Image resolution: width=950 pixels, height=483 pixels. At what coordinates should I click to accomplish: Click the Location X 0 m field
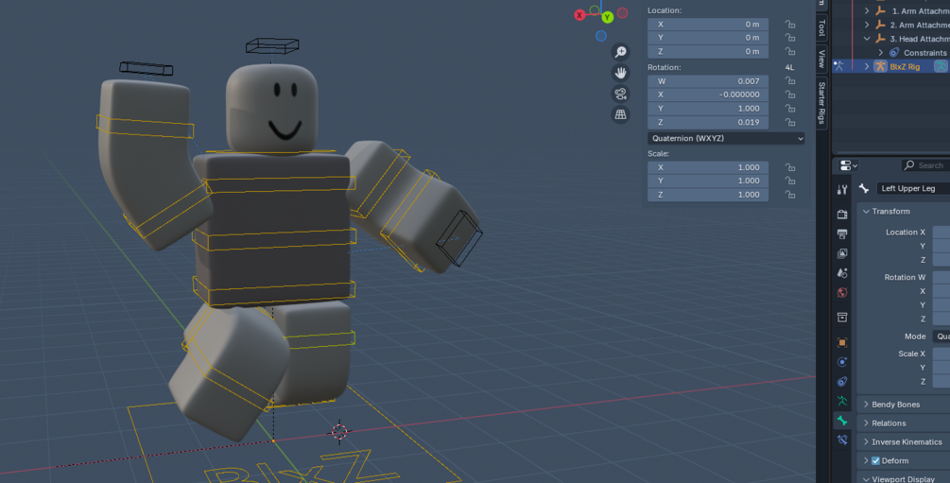(708, 25)
